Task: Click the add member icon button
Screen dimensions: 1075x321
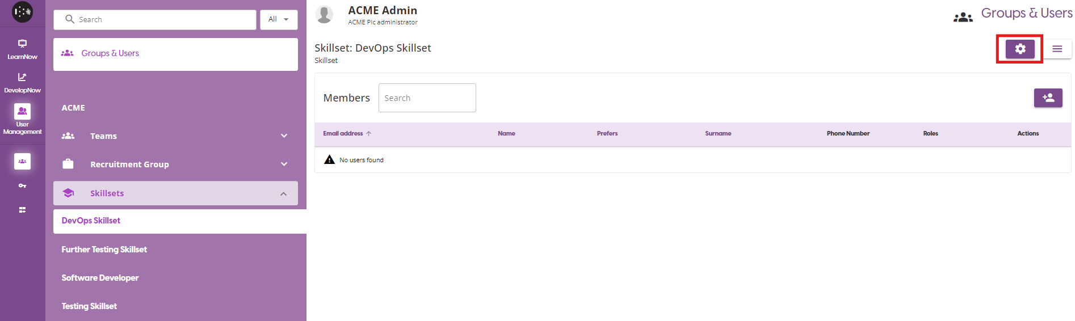Action: 1048,98
